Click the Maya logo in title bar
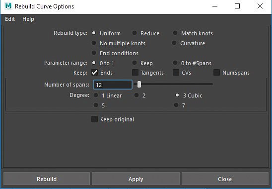 pos(8,6)
